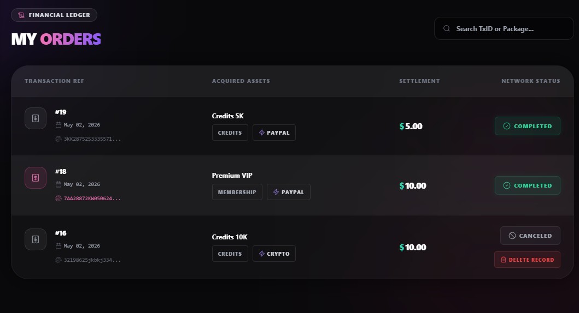579x313 pixels.
Task: Click the pink receipt icon for order #18
Action: (36, 178)
